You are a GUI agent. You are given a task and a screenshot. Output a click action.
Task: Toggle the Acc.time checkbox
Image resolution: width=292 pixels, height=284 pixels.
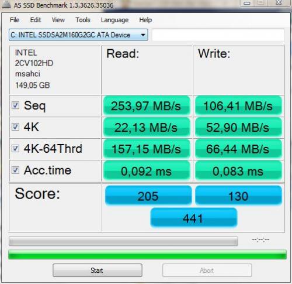[15, 170]
